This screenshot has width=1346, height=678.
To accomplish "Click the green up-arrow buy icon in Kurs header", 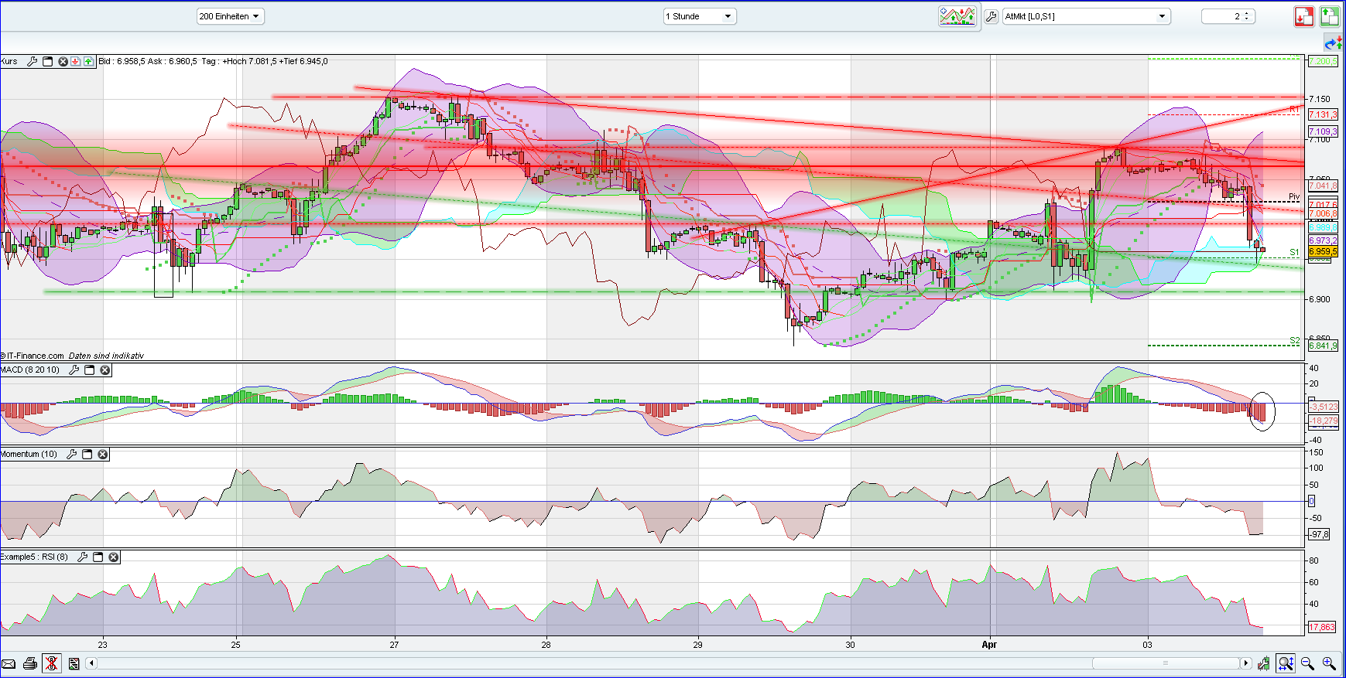I will pyautogui.click(x=88, y=61).
